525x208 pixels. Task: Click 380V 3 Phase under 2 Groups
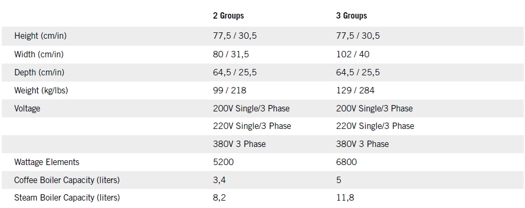(x=240, y=144)
